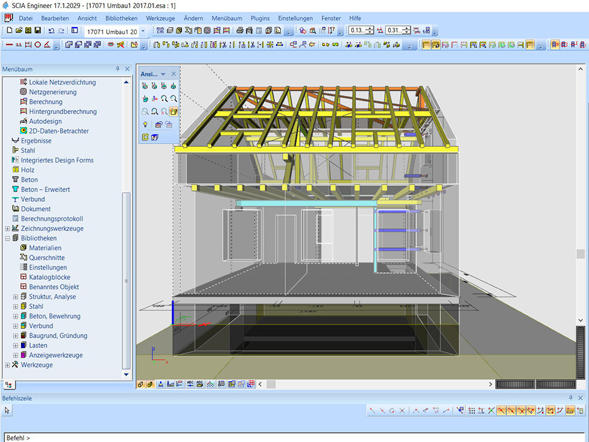Open the project dropdown '17071 Umbau1 20'

(x=143, y=31)
